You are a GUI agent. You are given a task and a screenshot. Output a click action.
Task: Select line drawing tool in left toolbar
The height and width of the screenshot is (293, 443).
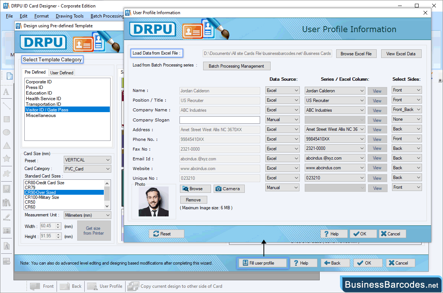(x=6, y=106)
